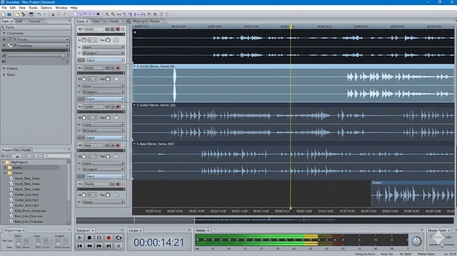Click the cut scissors icon in toolbar
This screenshot has height=256, width=457.
pos(53,14)
